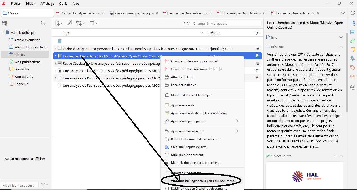Open the tab list dropdown arrow
This screenshot has width=357, height=190.
pos(343,13)
